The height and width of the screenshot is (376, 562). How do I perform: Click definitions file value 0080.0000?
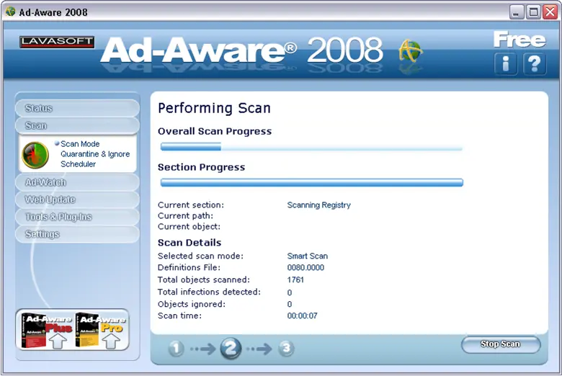(x=305, y=268)
